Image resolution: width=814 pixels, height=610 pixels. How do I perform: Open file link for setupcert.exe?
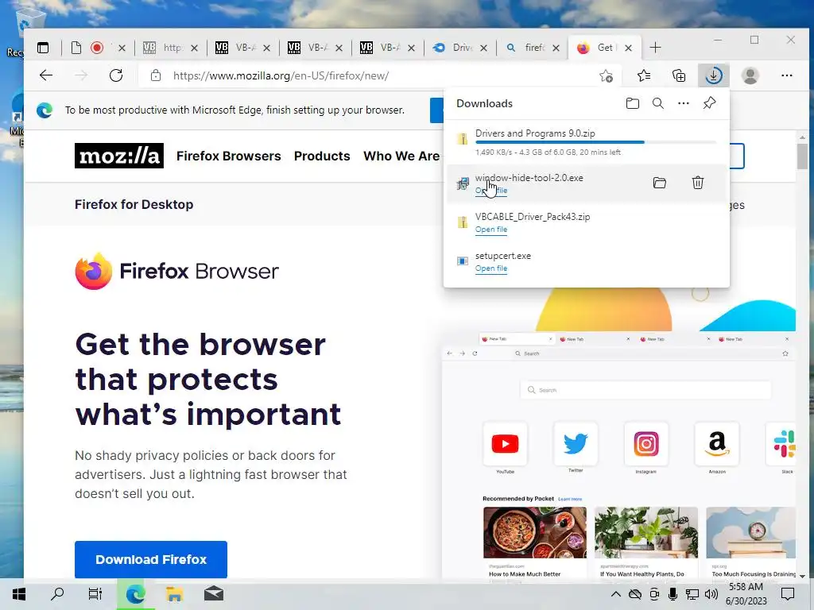click(491, 268)
